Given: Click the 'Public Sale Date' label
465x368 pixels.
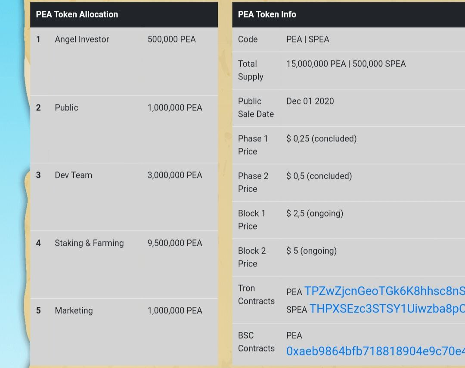Looking at the screenshot, I should pyautogui.click(x=256, y=107).
